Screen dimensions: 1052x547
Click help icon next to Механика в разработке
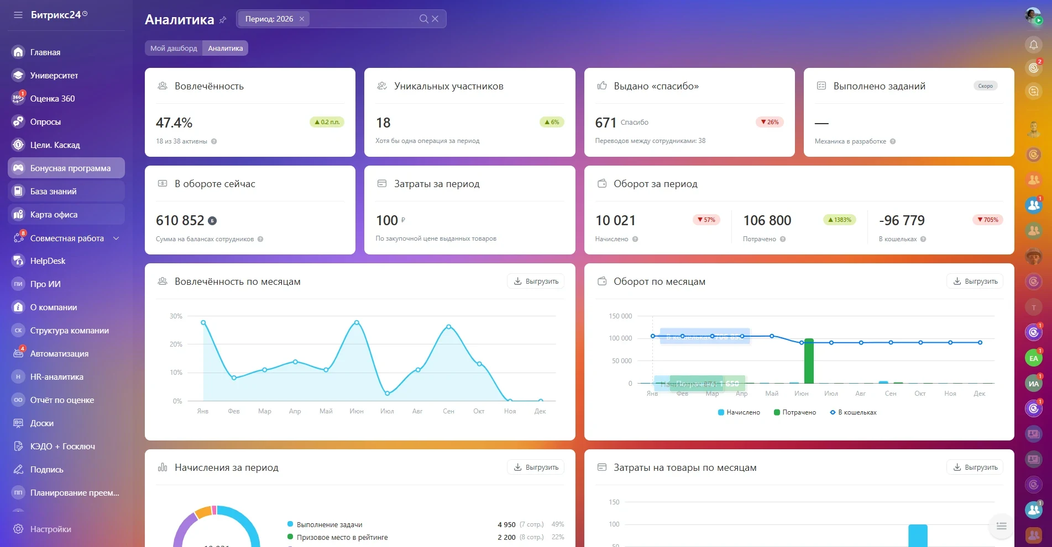[893, 141]
